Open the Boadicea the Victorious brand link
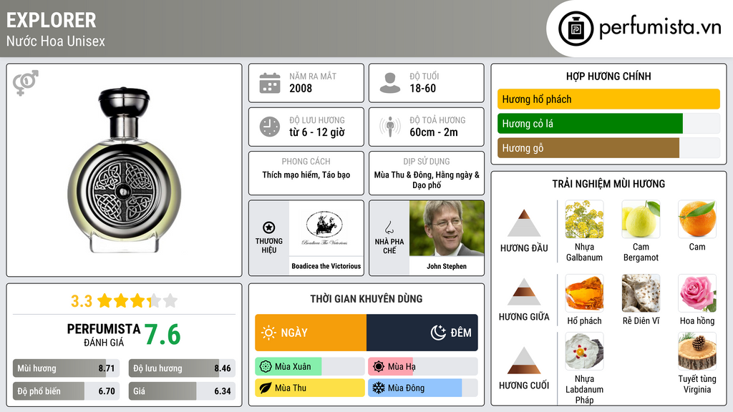Screen dimensions: 733x412 326,266
